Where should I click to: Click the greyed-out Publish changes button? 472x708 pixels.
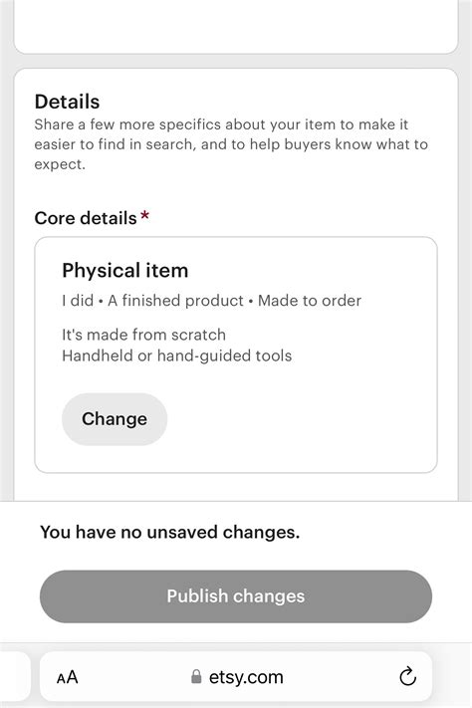(236, 596)
